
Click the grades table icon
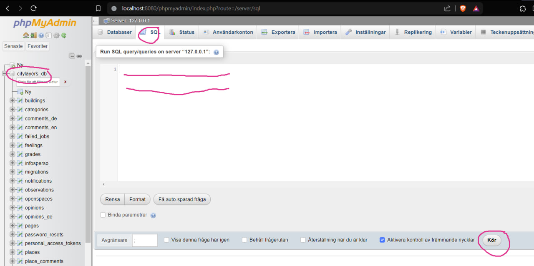tap(20, 154)
